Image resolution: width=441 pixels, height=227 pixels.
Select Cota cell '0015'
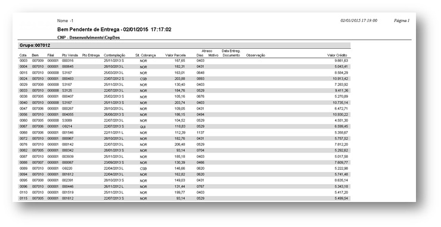(23, 73)
